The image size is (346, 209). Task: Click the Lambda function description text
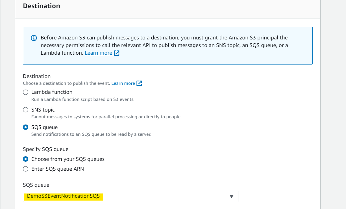(x=83, y=99)
